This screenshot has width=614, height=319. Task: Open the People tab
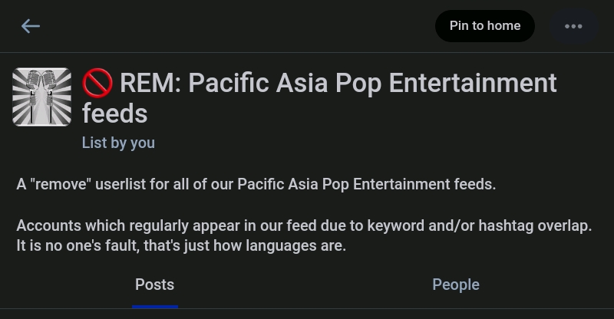tap(456, 284)
